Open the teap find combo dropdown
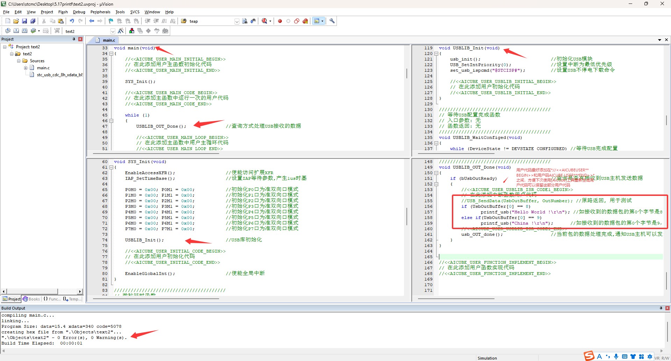 pyautogui.click(x=237, y=21)
